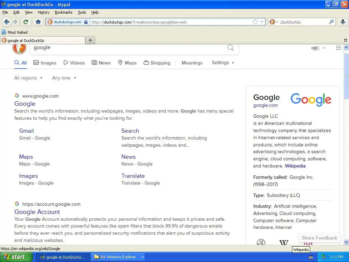349x262 pixels.
Task: Open a new tab with plus button
Action: pos(90,40)
